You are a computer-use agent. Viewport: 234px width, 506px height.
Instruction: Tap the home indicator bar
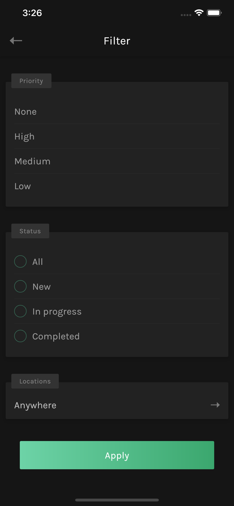point(117,500)
